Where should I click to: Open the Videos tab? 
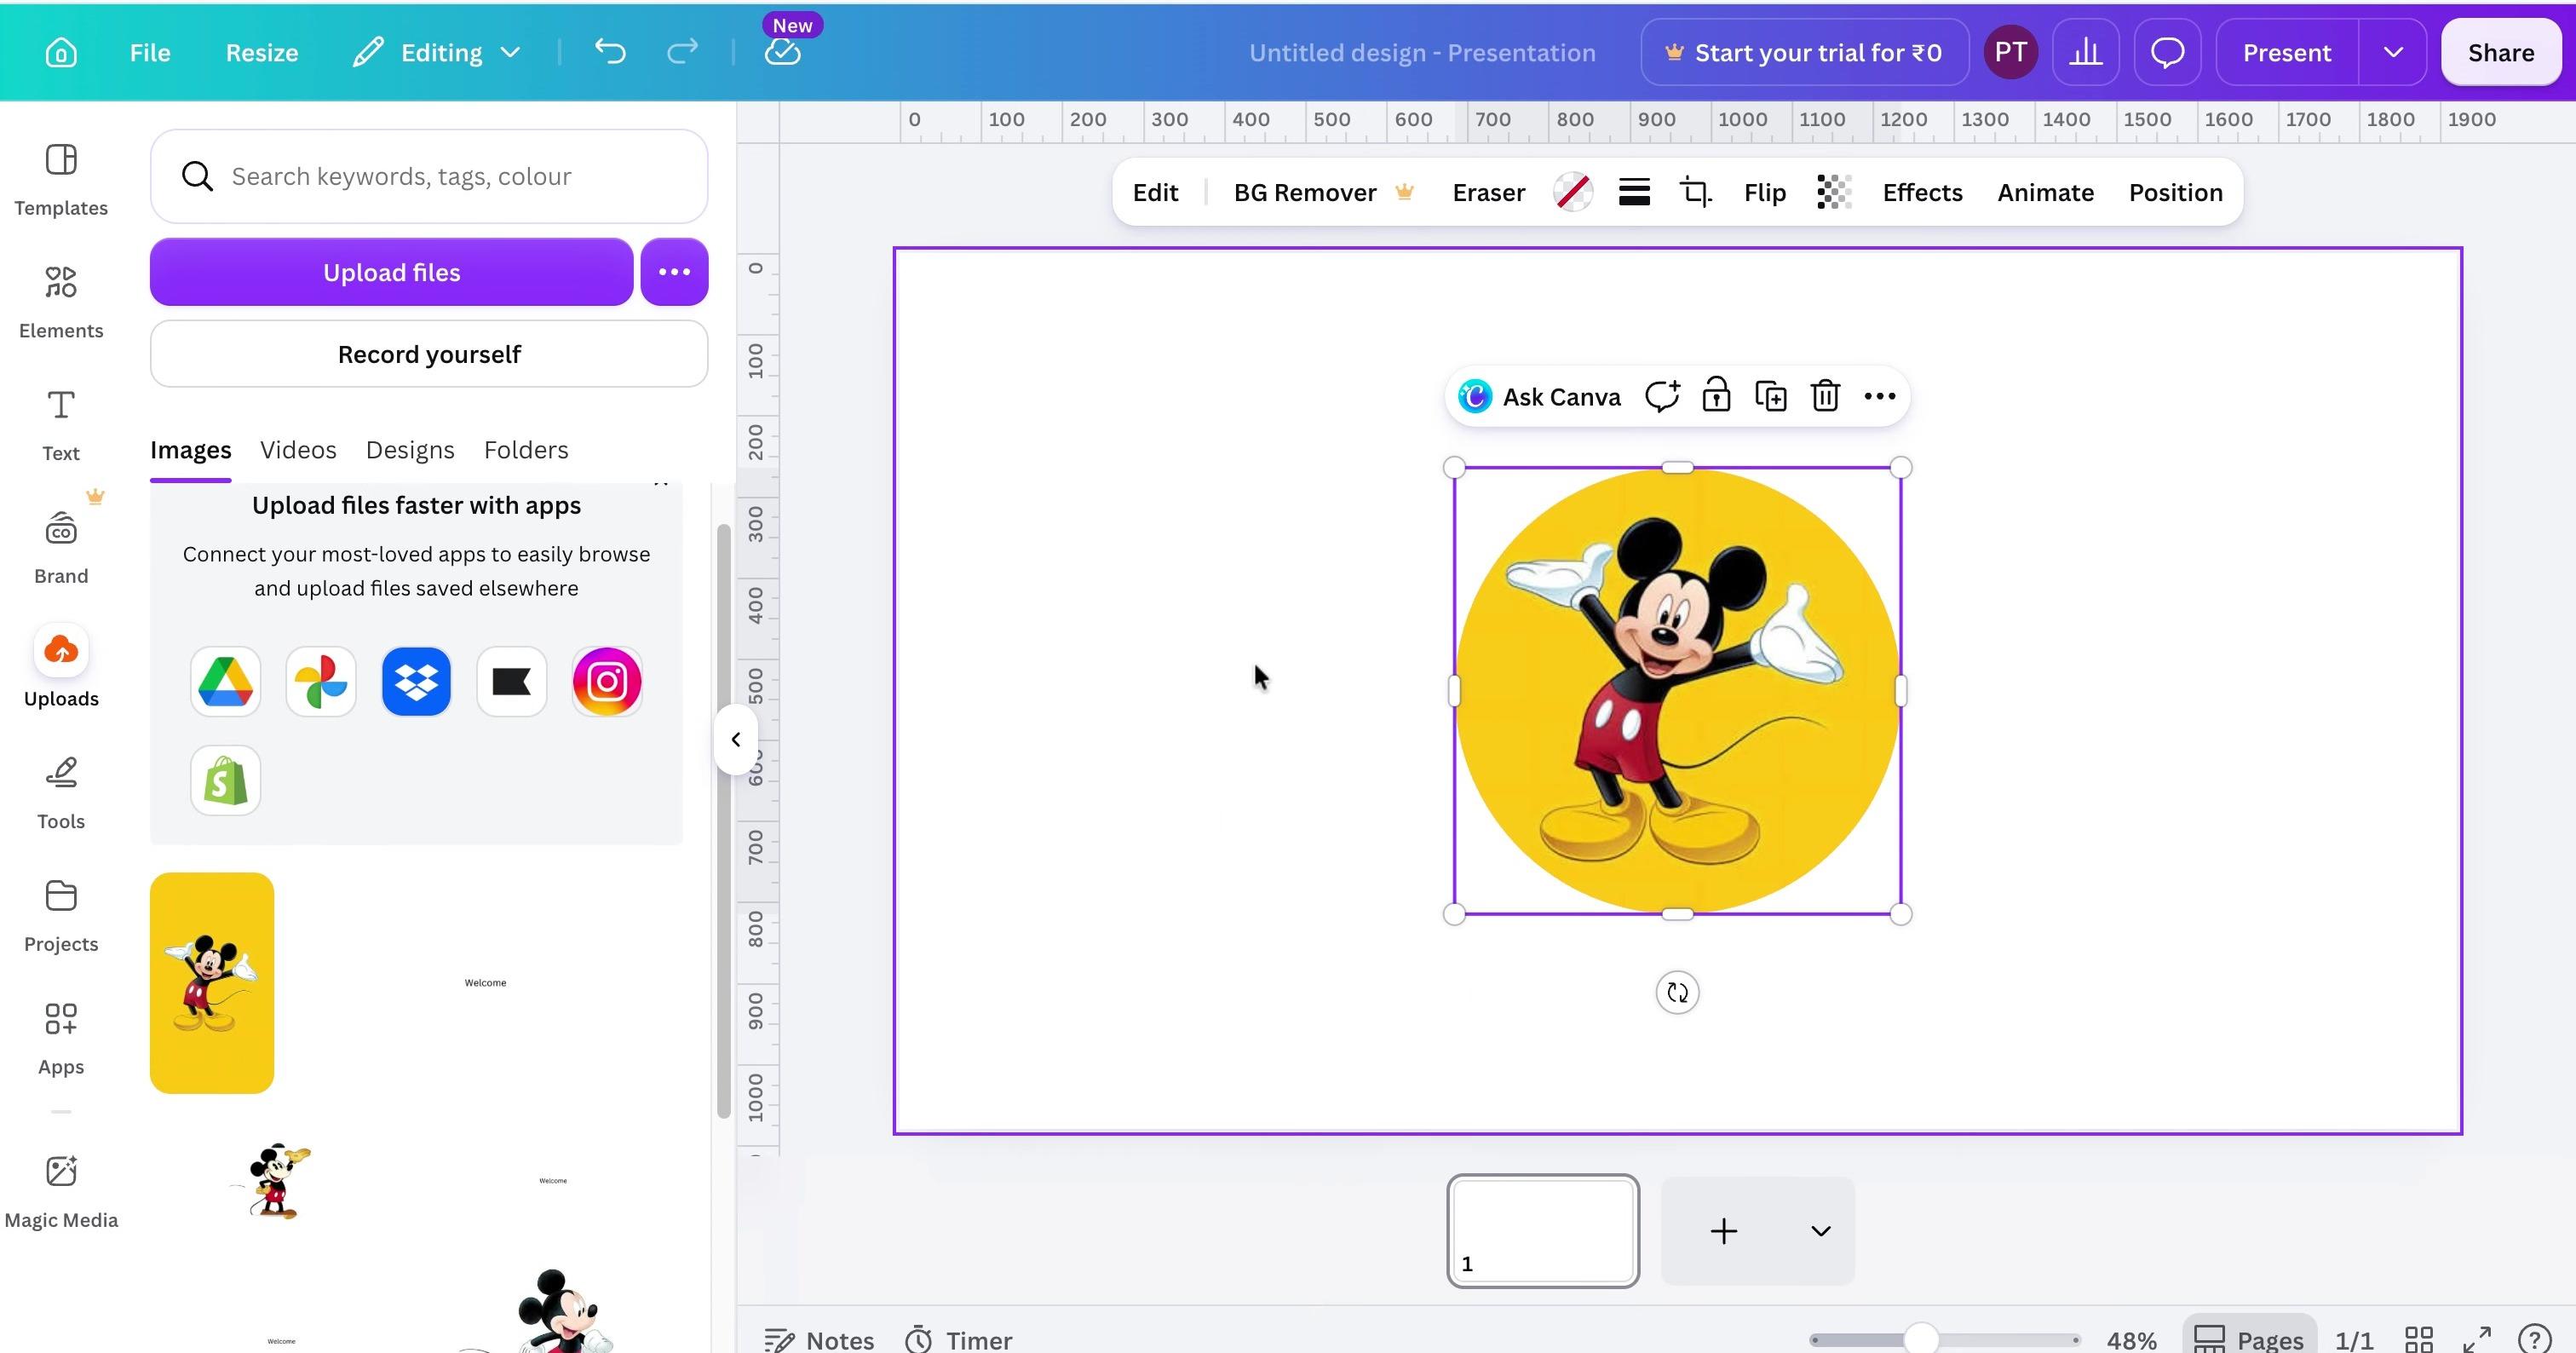pos(298,449)
